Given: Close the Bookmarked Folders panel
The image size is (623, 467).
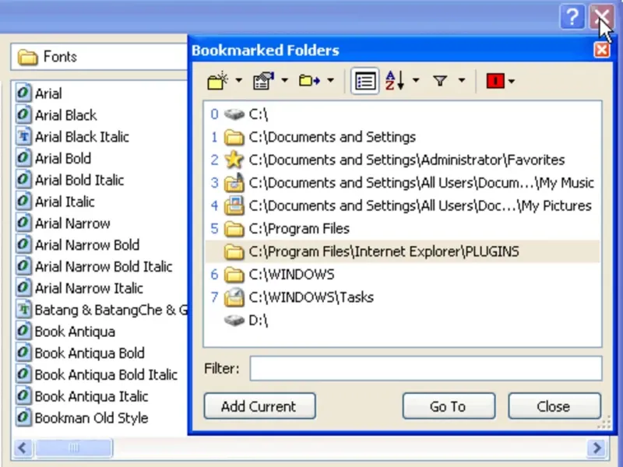Looking at the screenshot, I should tap(601, 50).
